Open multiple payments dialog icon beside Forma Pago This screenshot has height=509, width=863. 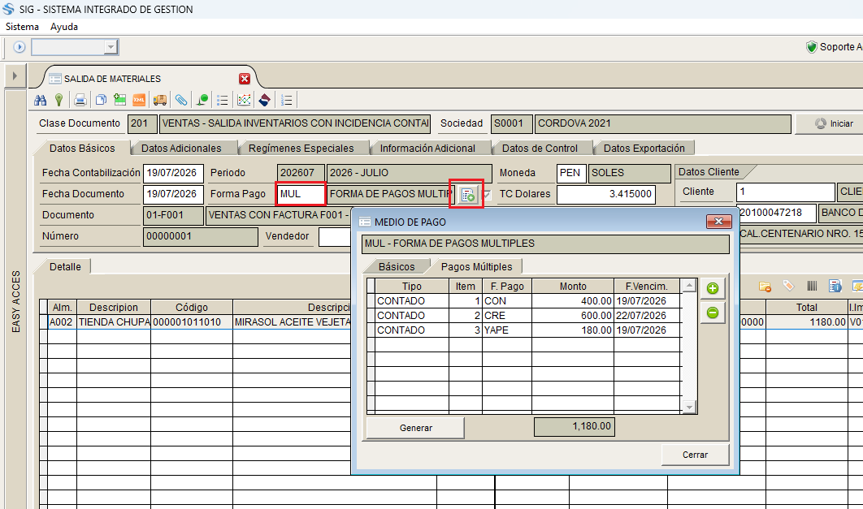pyautogui.click(x=468, y=195)
